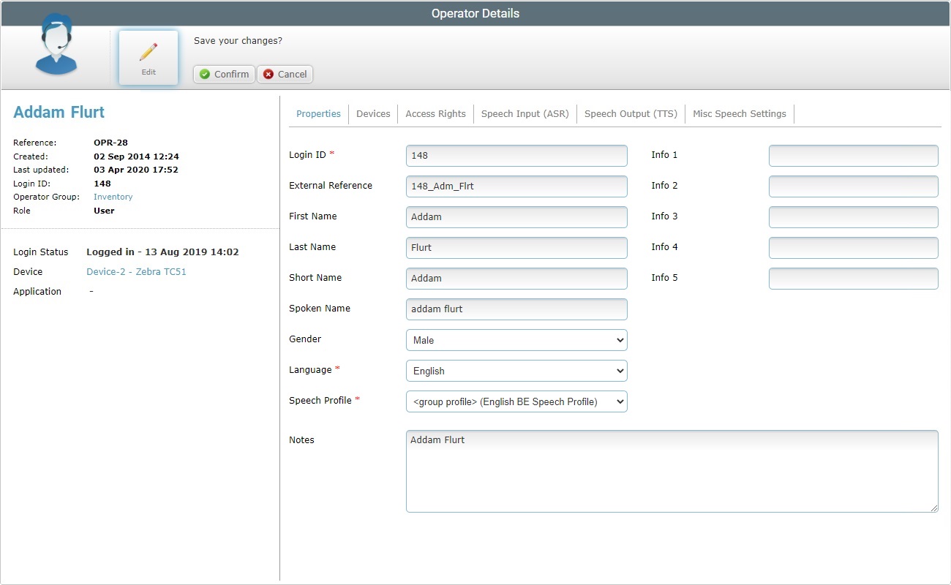The height and width of the screenshot is (585, 951).
Task: Click the green checkmark Confirm button
Action: coord(224,74)
